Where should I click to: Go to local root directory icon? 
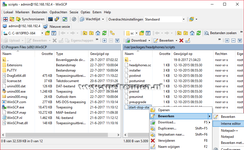(x=91, y=33)
